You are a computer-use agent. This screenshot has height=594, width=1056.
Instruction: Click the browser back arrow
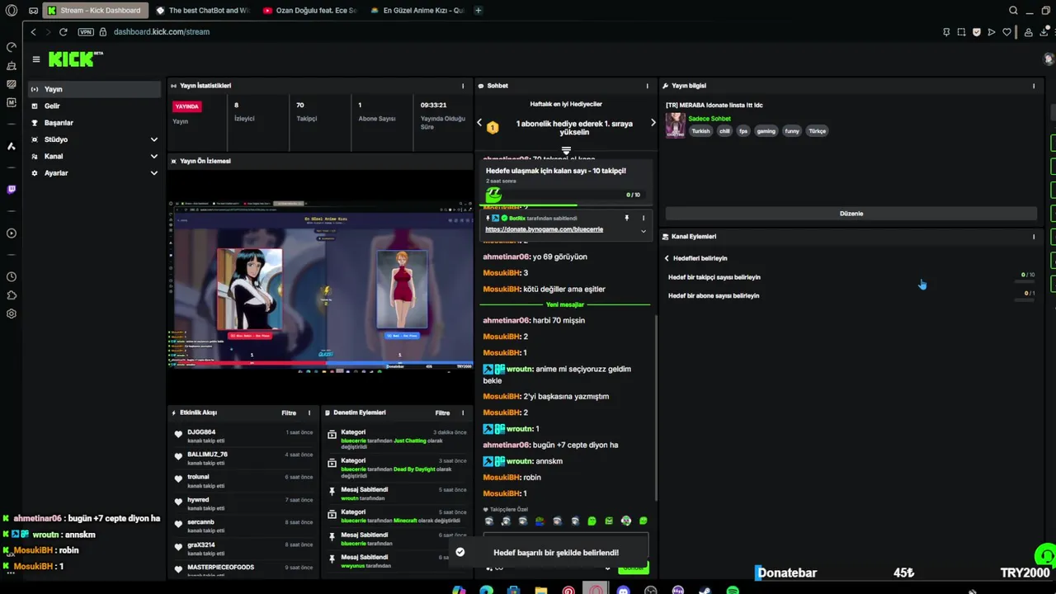click(33, 32)
